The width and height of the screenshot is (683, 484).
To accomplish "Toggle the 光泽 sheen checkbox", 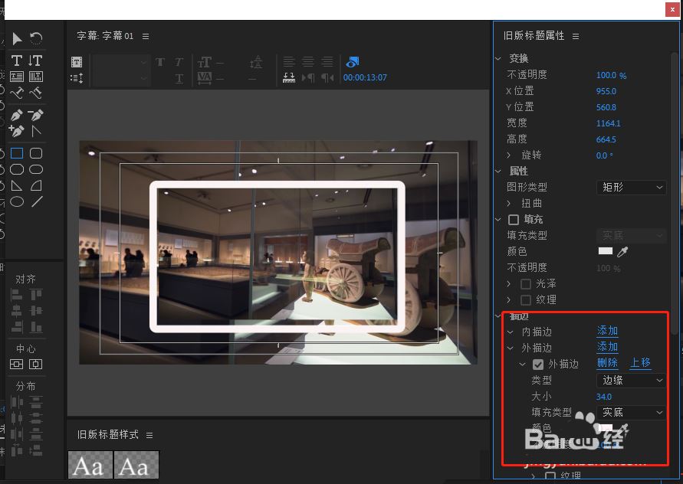I will pos(526,283).
